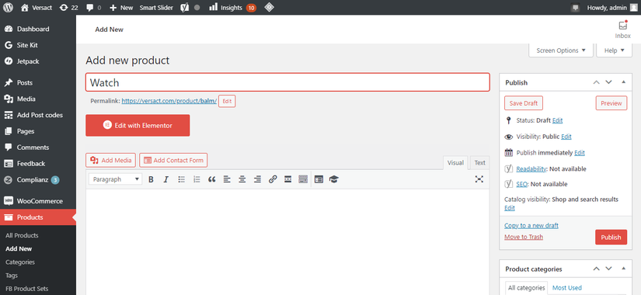Screen dimensions: 641x295
Task: Toggle bold formatting
Action: tap(151, 179)
